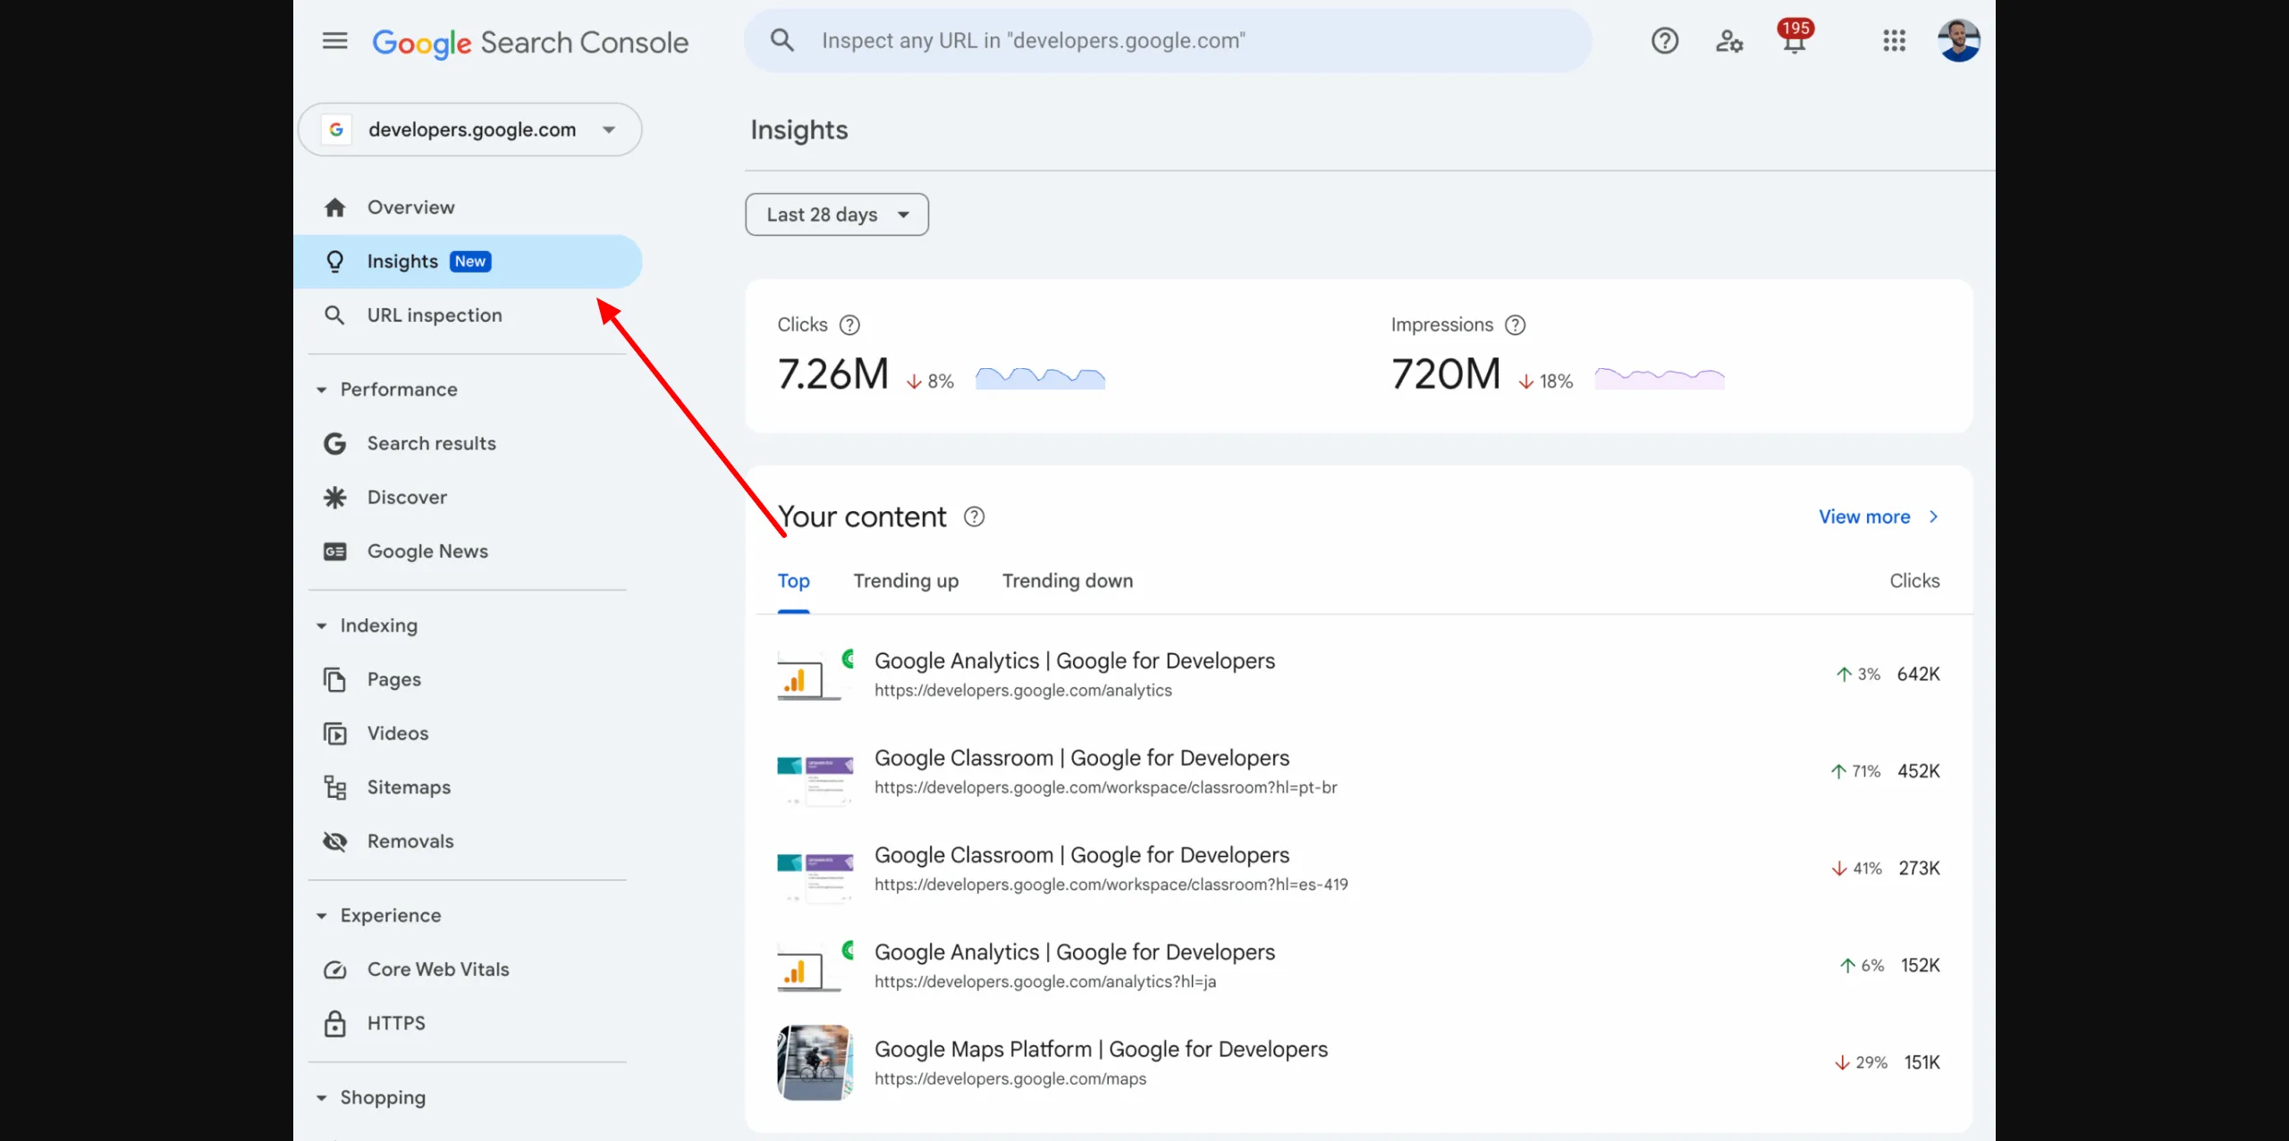Go to Overview in sidebar

468,207
